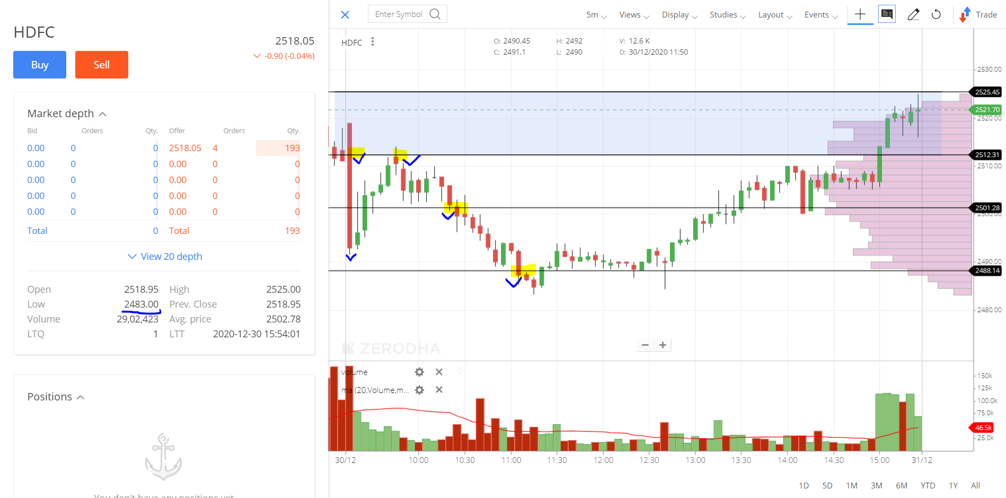
Task: Select the 5D range
Action: (x=827, y=485)
